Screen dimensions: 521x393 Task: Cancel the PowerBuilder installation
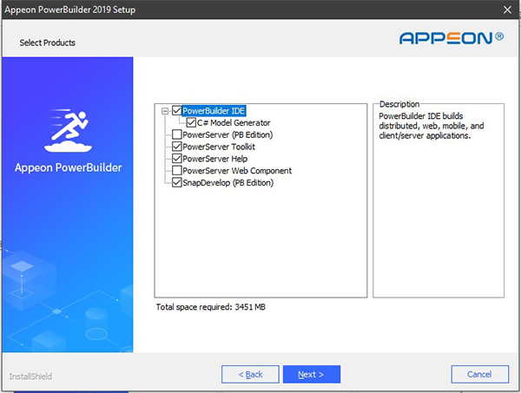tap(479, 374)
